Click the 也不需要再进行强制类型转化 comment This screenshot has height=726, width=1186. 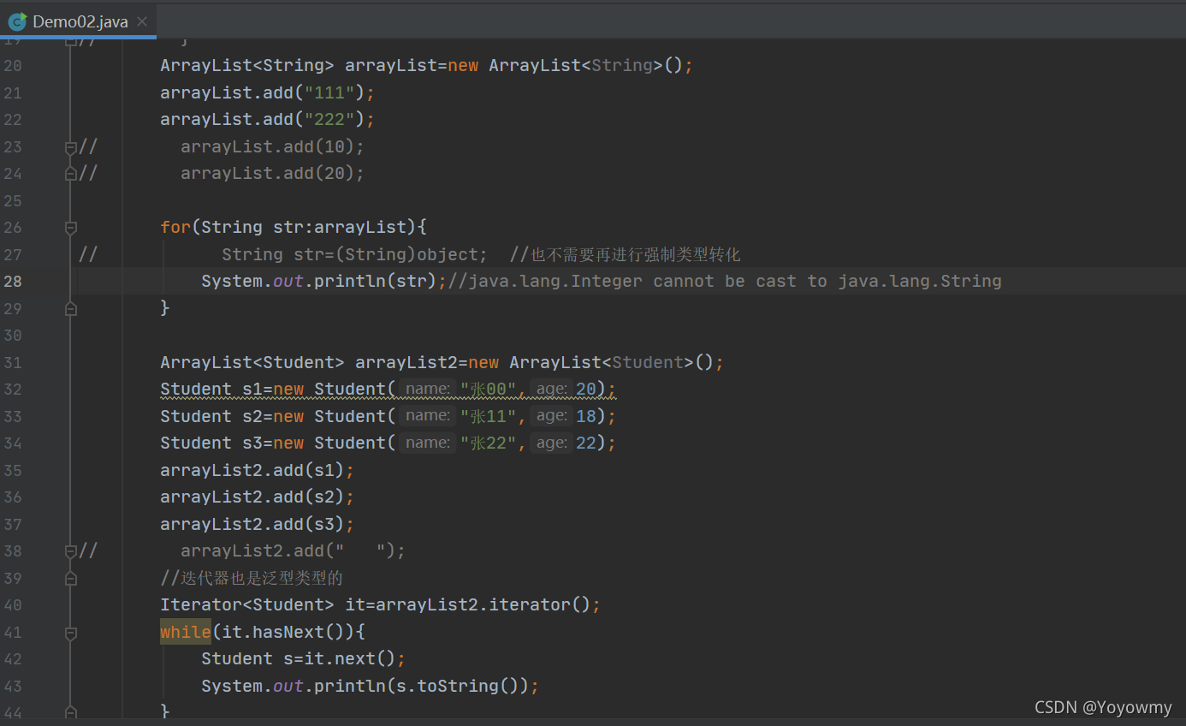click(625, 254)
